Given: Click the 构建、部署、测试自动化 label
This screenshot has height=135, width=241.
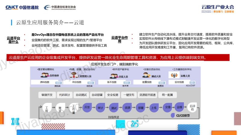Looking at the screenshot, I should 82,69.
